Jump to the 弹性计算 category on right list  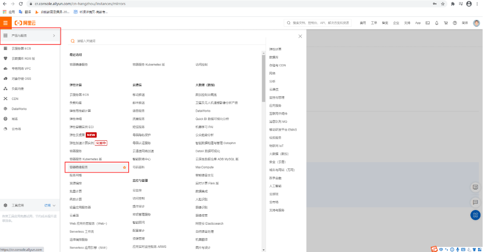point(275,49)
